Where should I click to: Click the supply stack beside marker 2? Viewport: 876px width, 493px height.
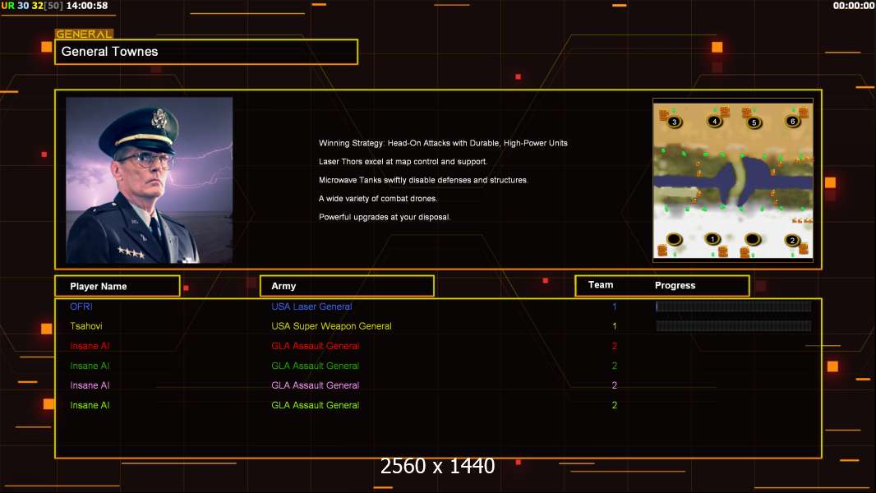[804, 248]
